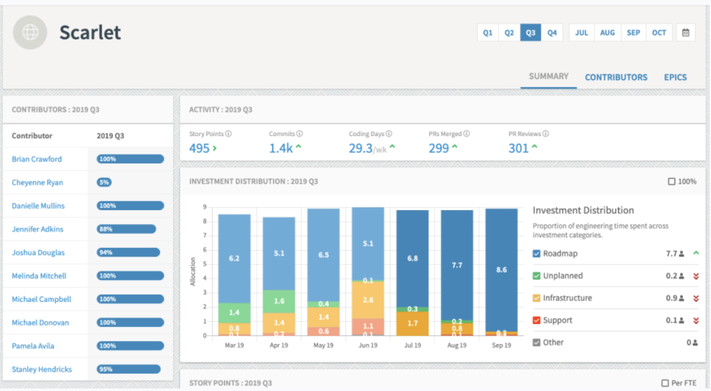711x391 pixels.
Task: Click the green trend arrow beside Roadmap
Action: click(696, 254)
